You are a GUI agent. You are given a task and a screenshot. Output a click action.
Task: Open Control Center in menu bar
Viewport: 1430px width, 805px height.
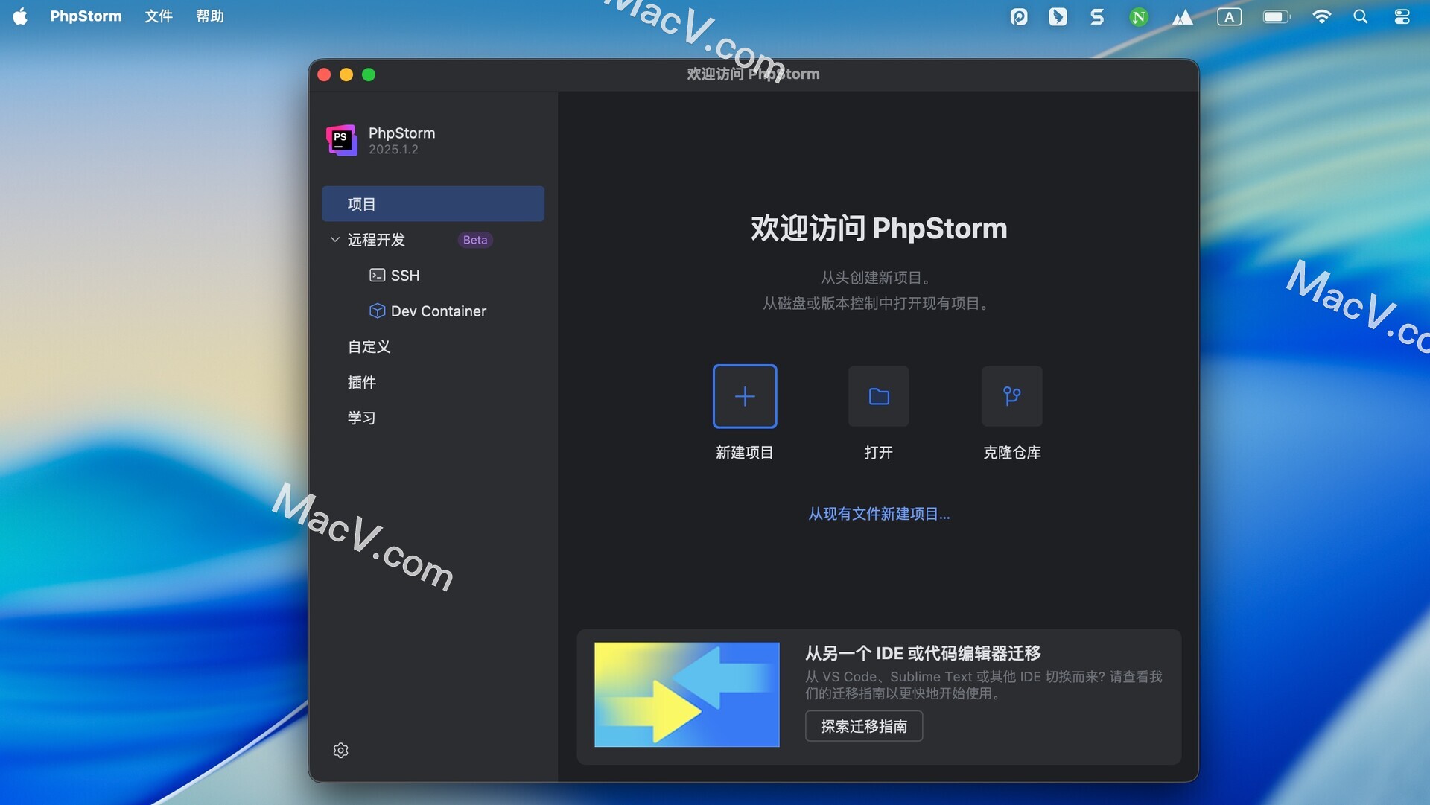coord(1402,16)
